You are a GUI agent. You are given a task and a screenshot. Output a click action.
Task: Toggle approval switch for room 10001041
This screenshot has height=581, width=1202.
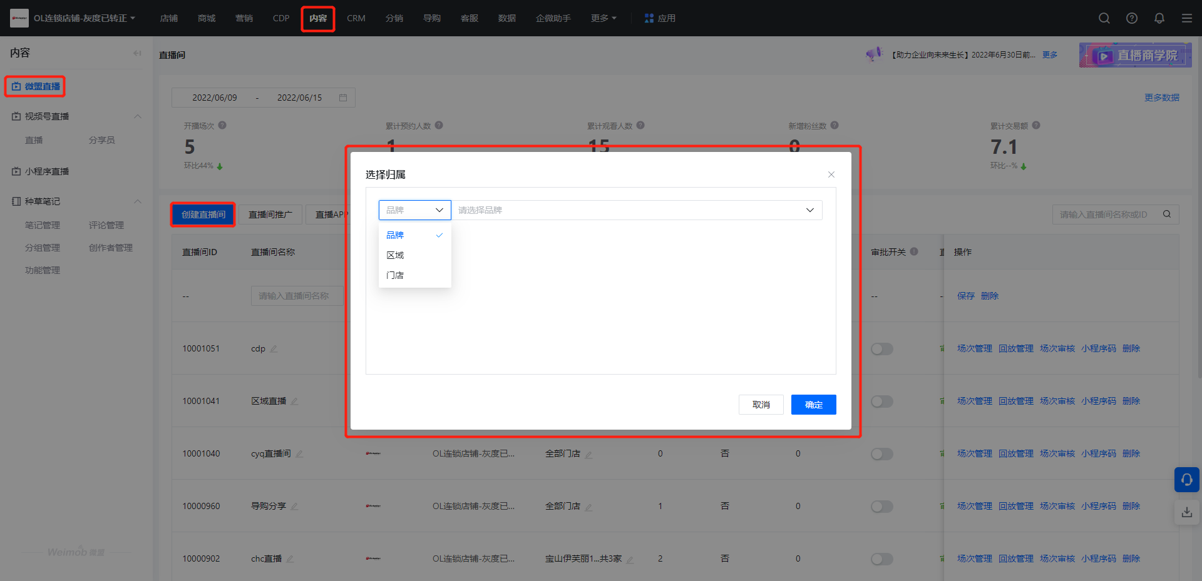click(x=882, y=401)
